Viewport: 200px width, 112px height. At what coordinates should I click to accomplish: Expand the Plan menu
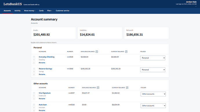tap(50, 11)
